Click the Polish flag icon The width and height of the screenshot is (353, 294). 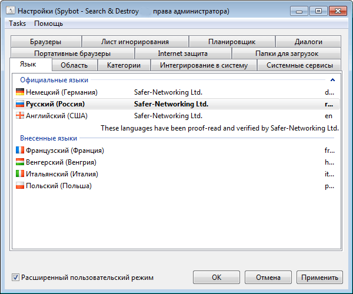(x=20, y=186)
